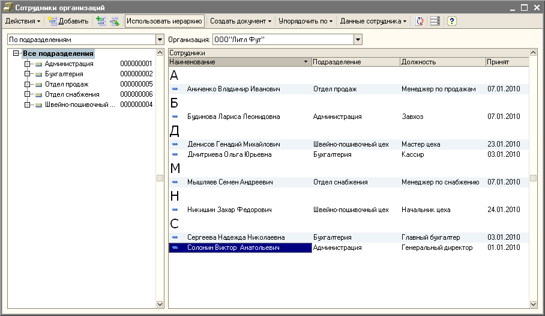Expand the Отдел продаж tree node

(27, 84)
